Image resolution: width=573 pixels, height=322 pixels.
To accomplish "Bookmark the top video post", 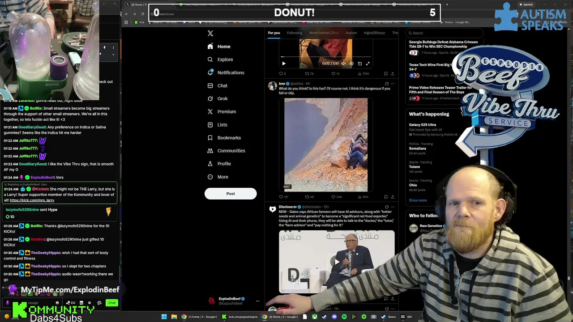I will click(x=386, y=74).
